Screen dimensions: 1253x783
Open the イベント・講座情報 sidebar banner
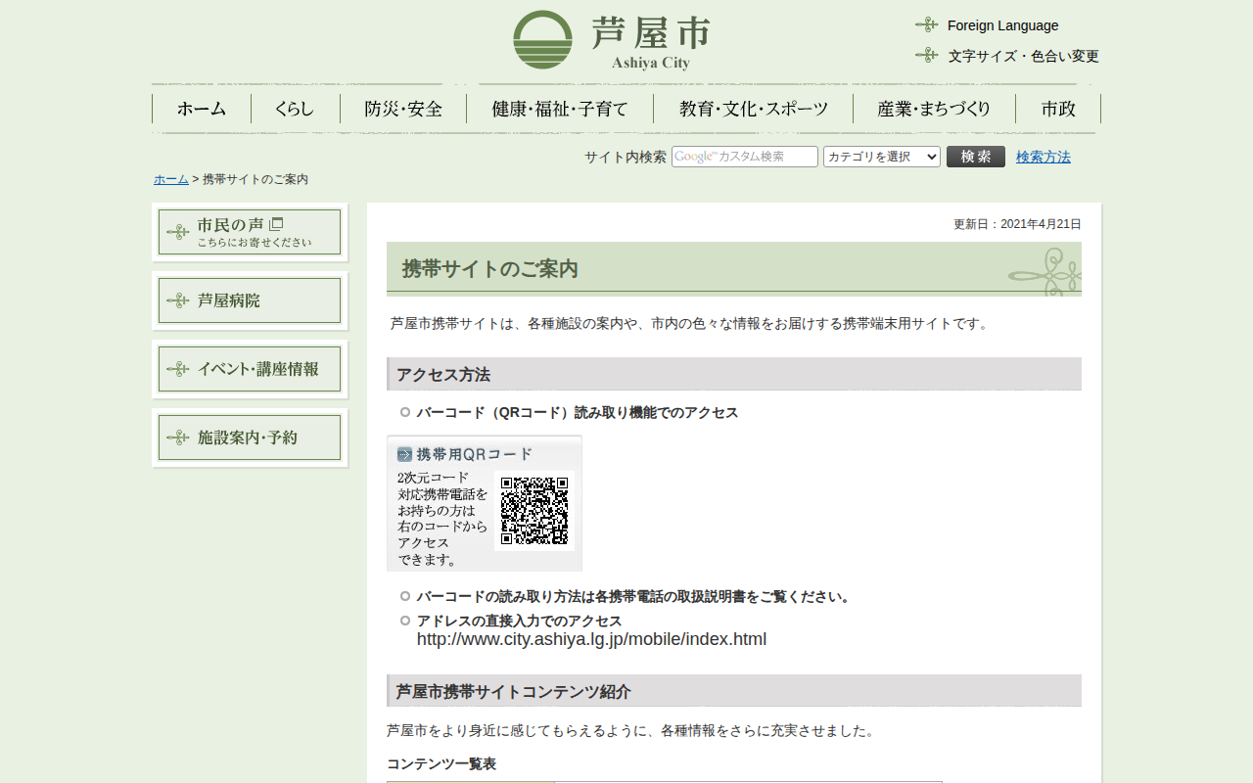coord(250,369)
